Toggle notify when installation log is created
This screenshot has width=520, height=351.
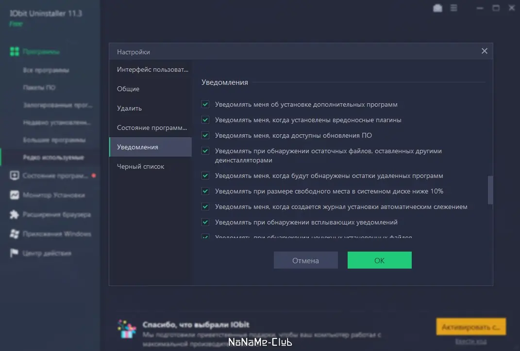click(x=205, y=207)
